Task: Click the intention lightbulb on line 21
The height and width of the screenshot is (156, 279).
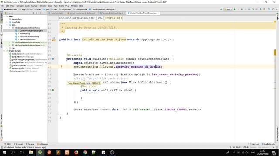Action: pos(61,66)
